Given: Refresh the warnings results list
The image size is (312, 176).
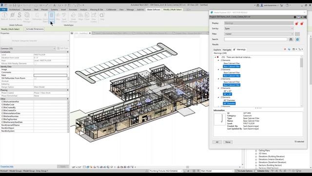Looking at the screenshot, I should click(289, 49).
